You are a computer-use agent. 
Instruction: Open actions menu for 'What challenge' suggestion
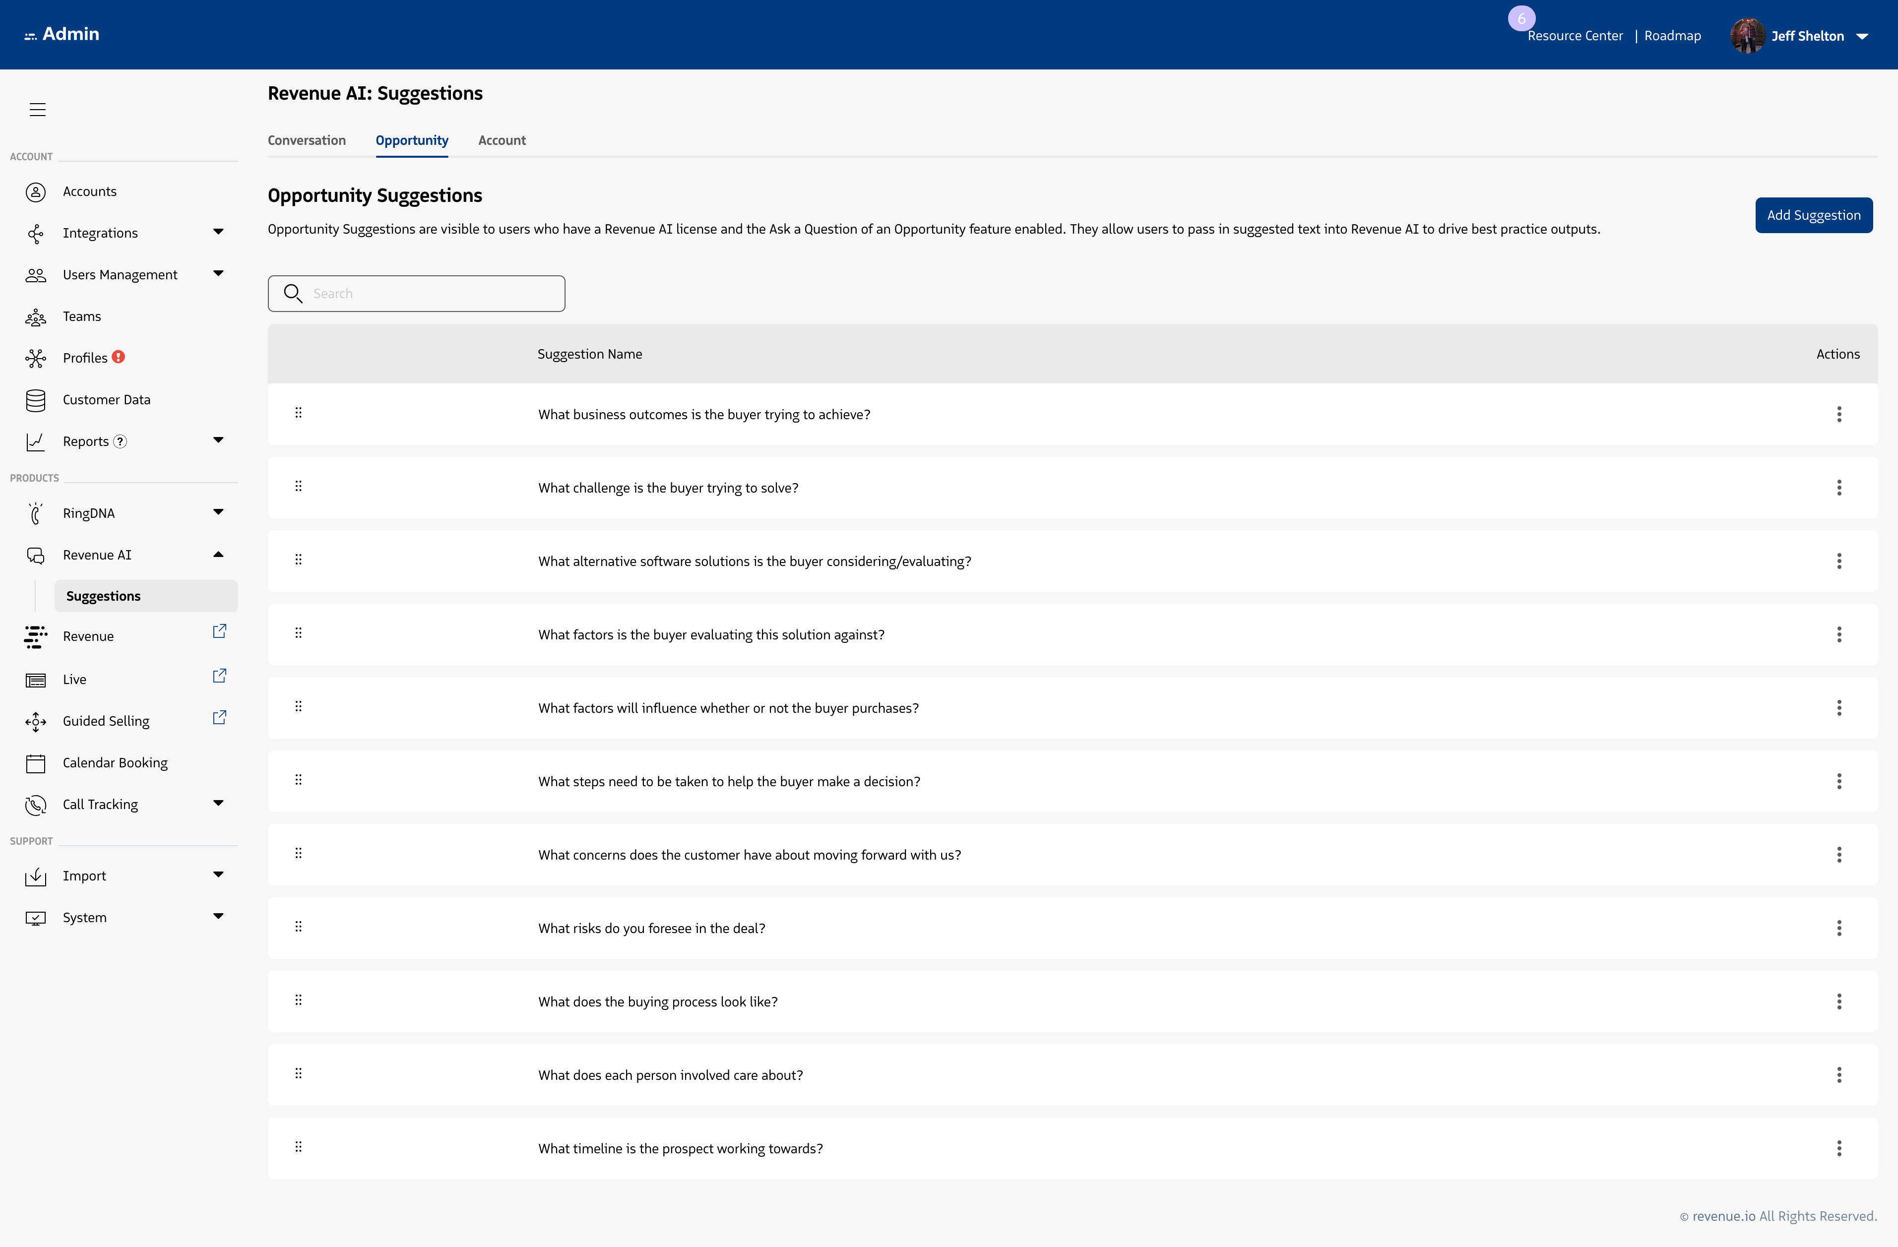[1839, 488]
